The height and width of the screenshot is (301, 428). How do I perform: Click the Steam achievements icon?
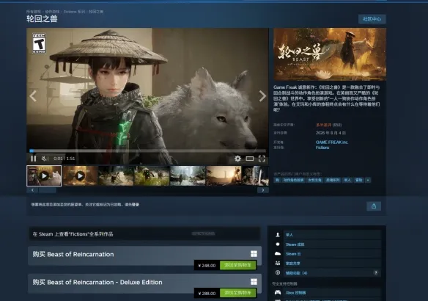click(x=278, y=244)
